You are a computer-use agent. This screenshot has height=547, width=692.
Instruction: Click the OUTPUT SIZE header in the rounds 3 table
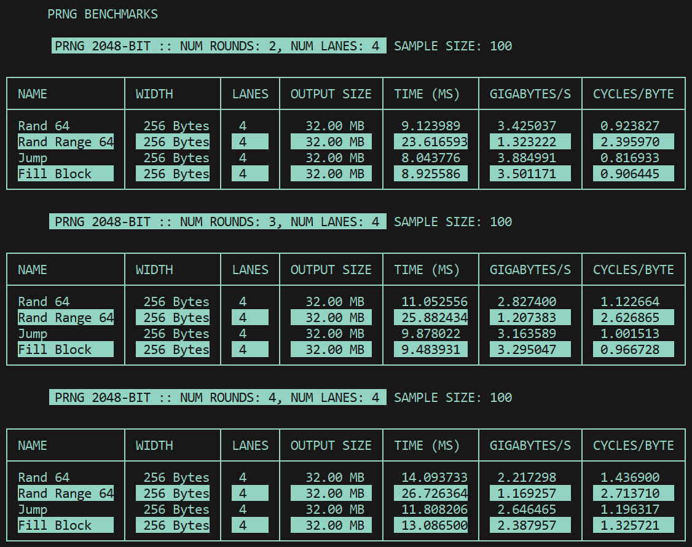331,270
